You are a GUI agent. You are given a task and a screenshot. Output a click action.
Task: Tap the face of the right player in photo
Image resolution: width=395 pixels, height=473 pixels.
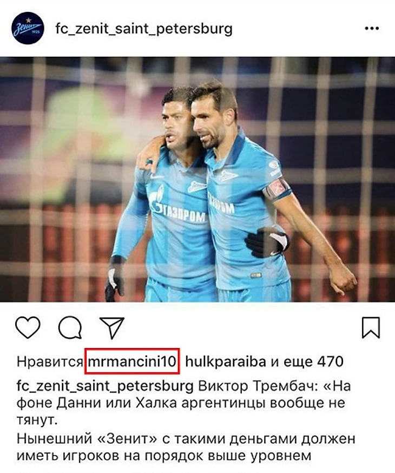coord(208,121)
